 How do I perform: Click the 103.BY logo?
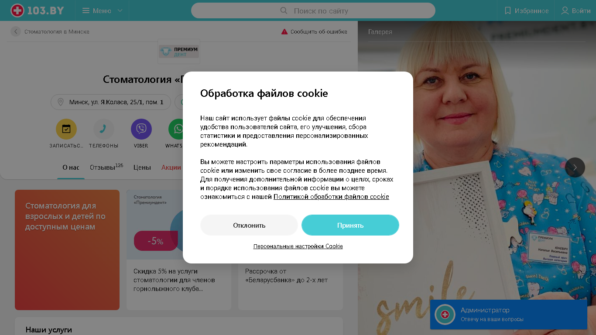(37, 10)
